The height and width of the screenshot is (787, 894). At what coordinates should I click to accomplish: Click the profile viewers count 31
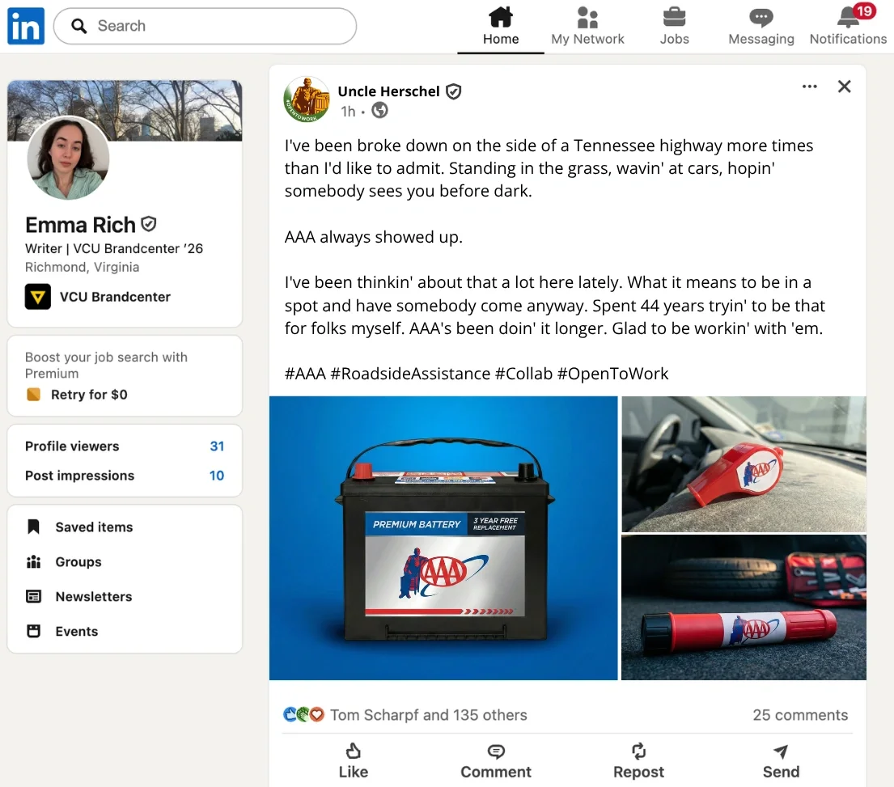pos(217,446)
